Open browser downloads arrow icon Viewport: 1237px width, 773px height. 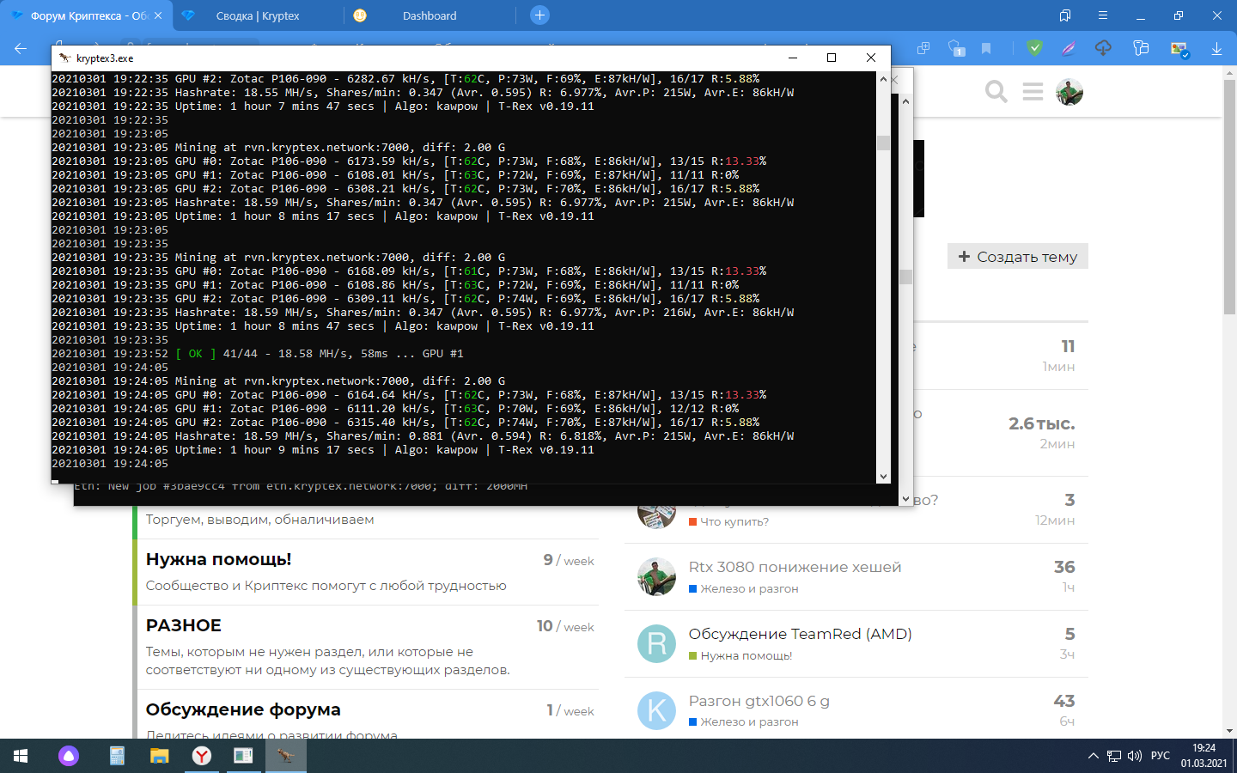pyautogui.click(x=1216, y=49)
